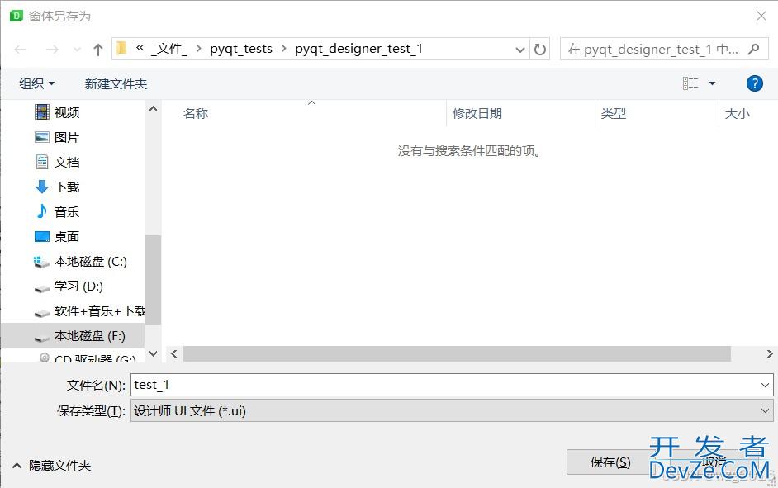Sort by the 修改日期 column header
Viewport: 778px width, 488px height.
click(x=477, y=114)
